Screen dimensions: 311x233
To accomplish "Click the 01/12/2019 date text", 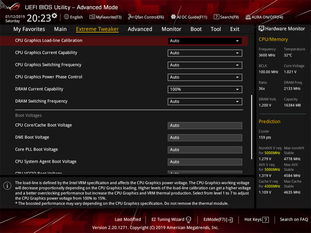I will (15, 17).
